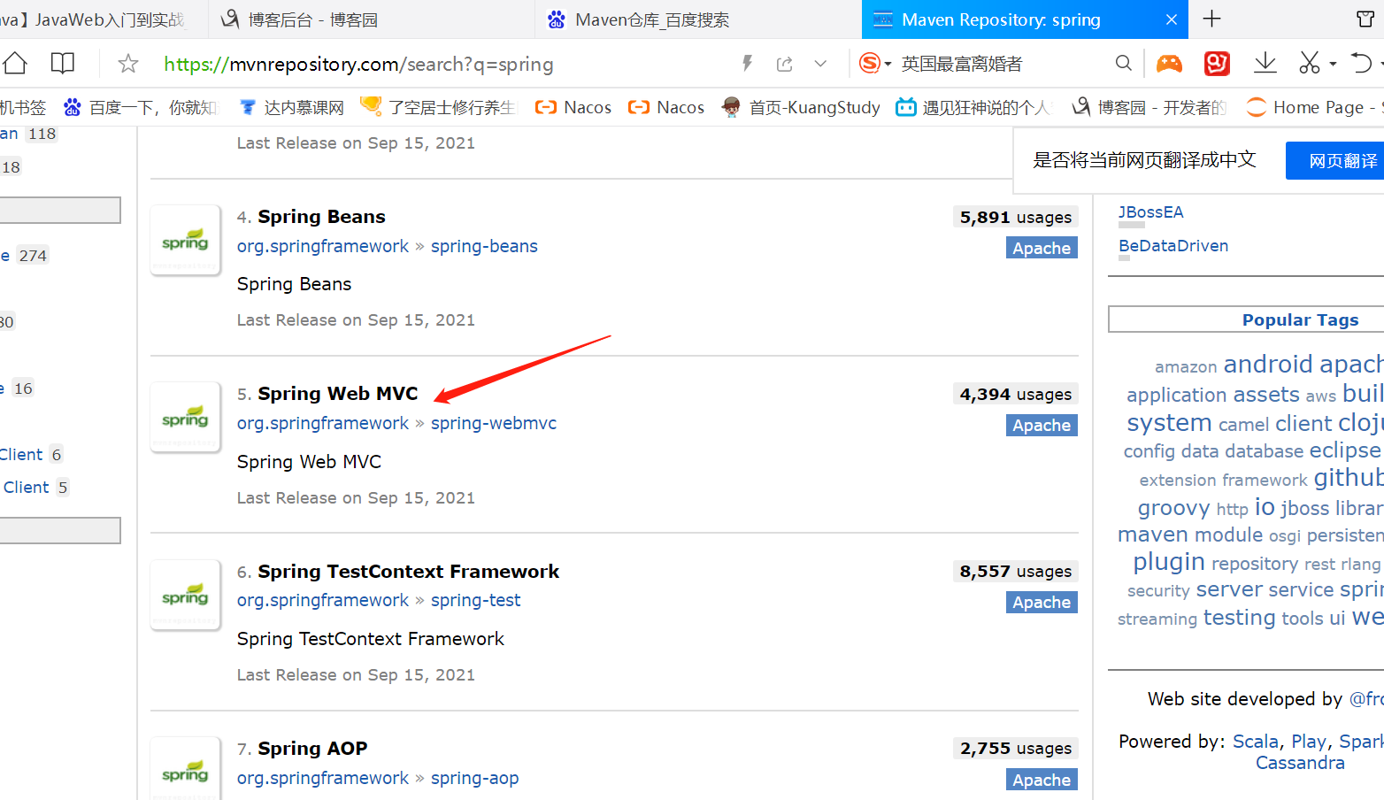Click the testing tag in Popular Tags

(x=1239, y=618)
